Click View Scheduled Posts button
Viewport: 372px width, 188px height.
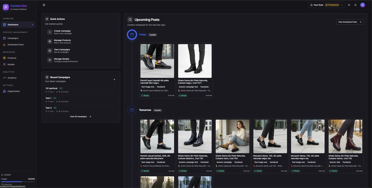pyautogui.click(x=350, y=22)
